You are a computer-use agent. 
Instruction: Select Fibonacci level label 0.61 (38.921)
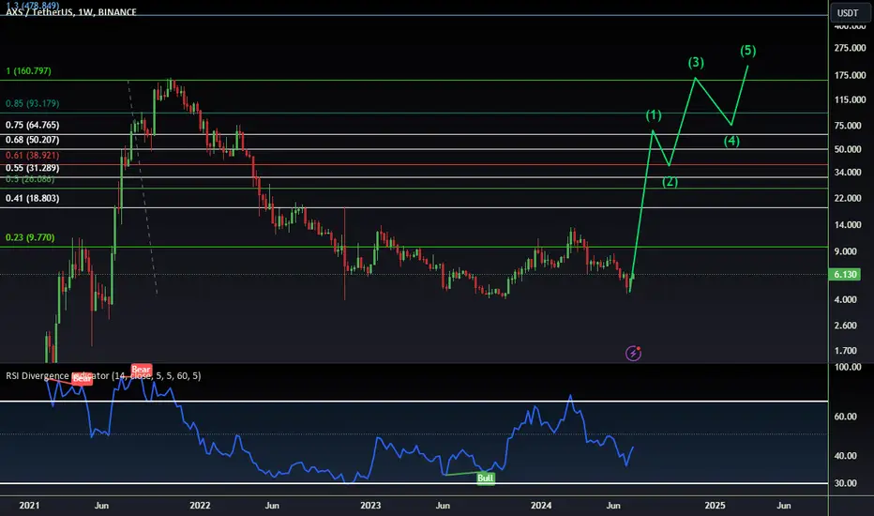[x=32, y=155]
